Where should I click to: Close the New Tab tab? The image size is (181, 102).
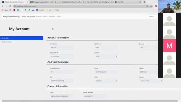[140, 2]
